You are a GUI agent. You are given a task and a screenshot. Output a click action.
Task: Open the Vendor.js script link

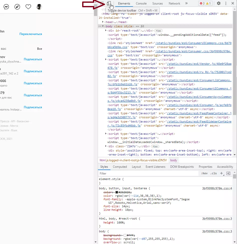tap(170, 66)
